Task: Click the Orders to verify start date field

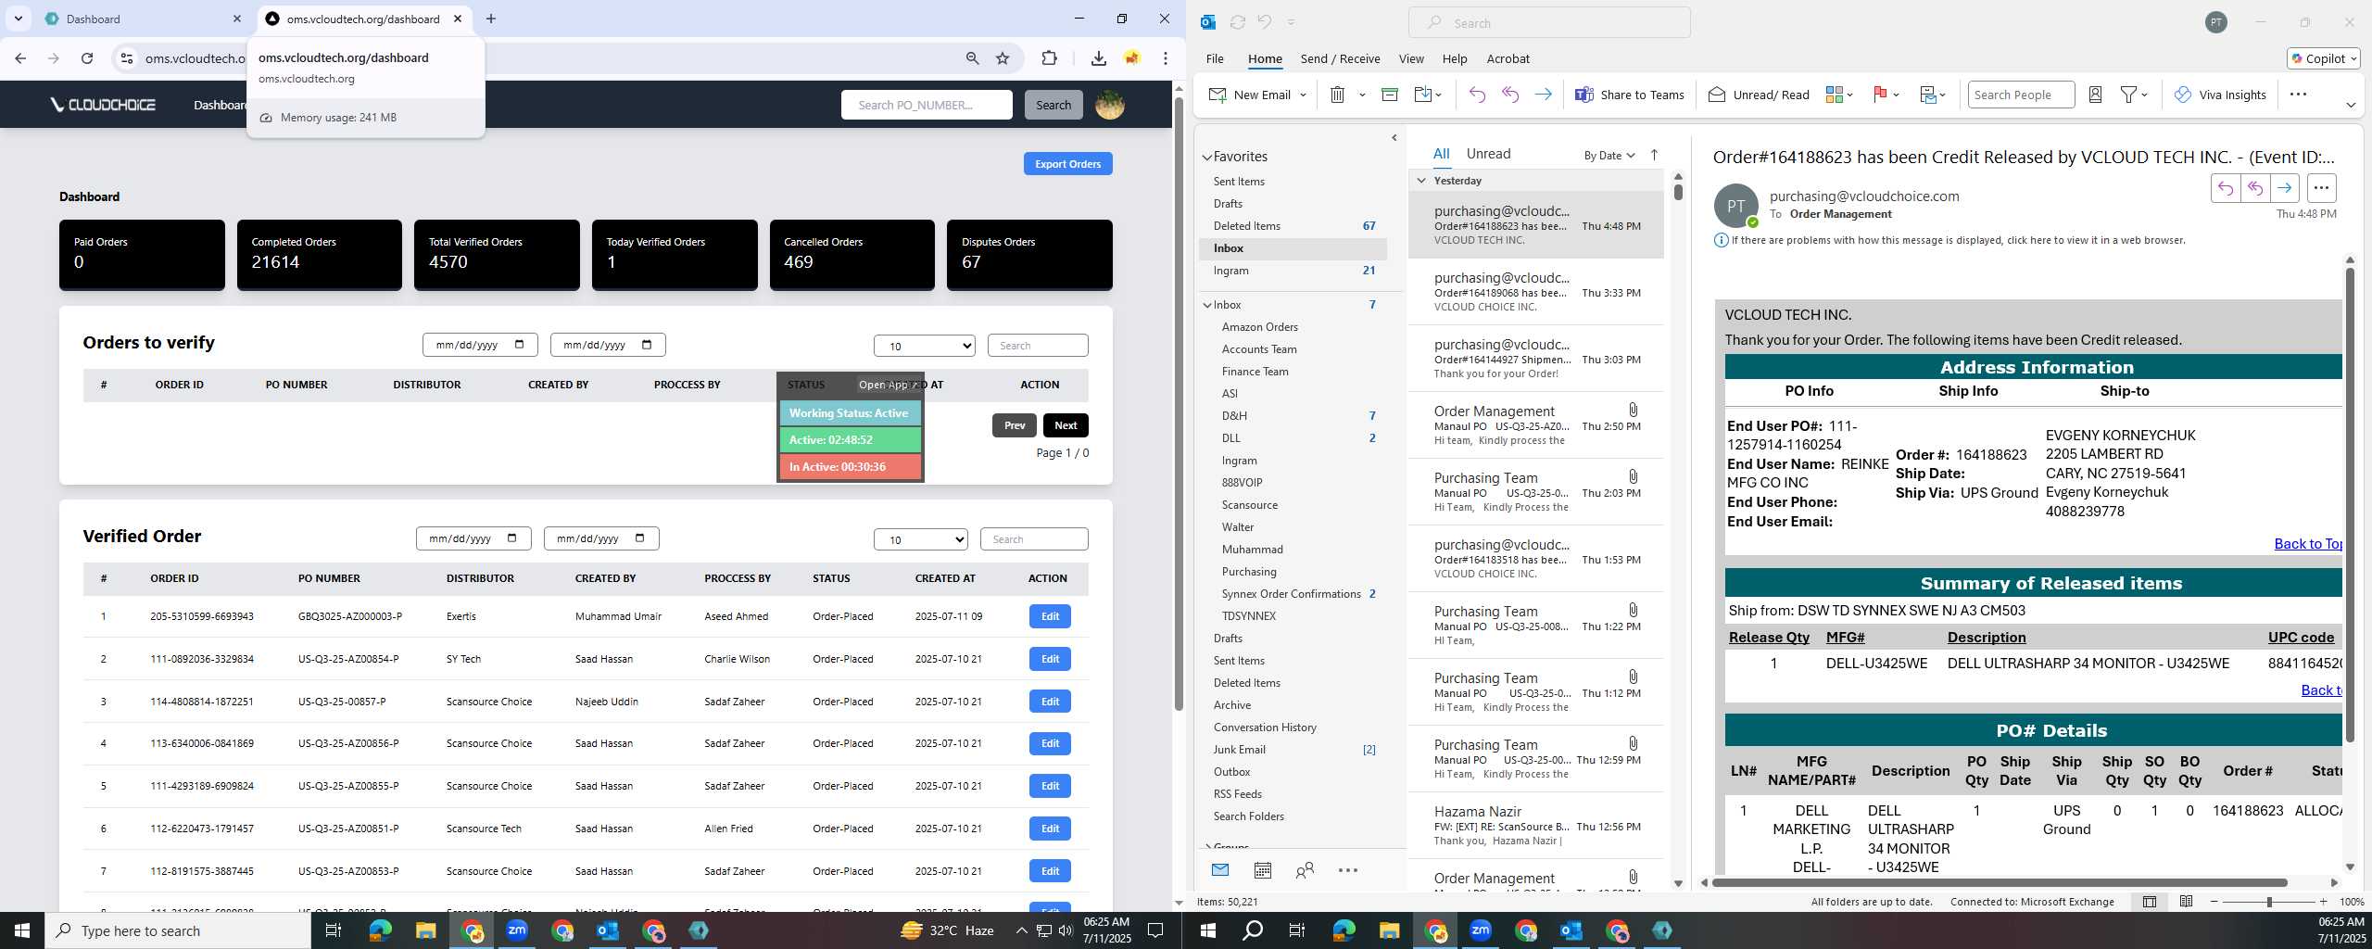Action: [x=480, y=345]
